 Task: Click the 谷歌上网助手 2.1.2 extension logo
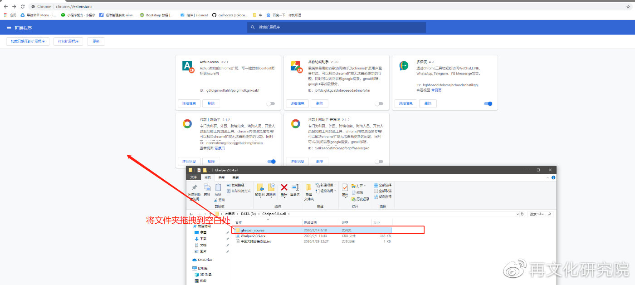187,124
